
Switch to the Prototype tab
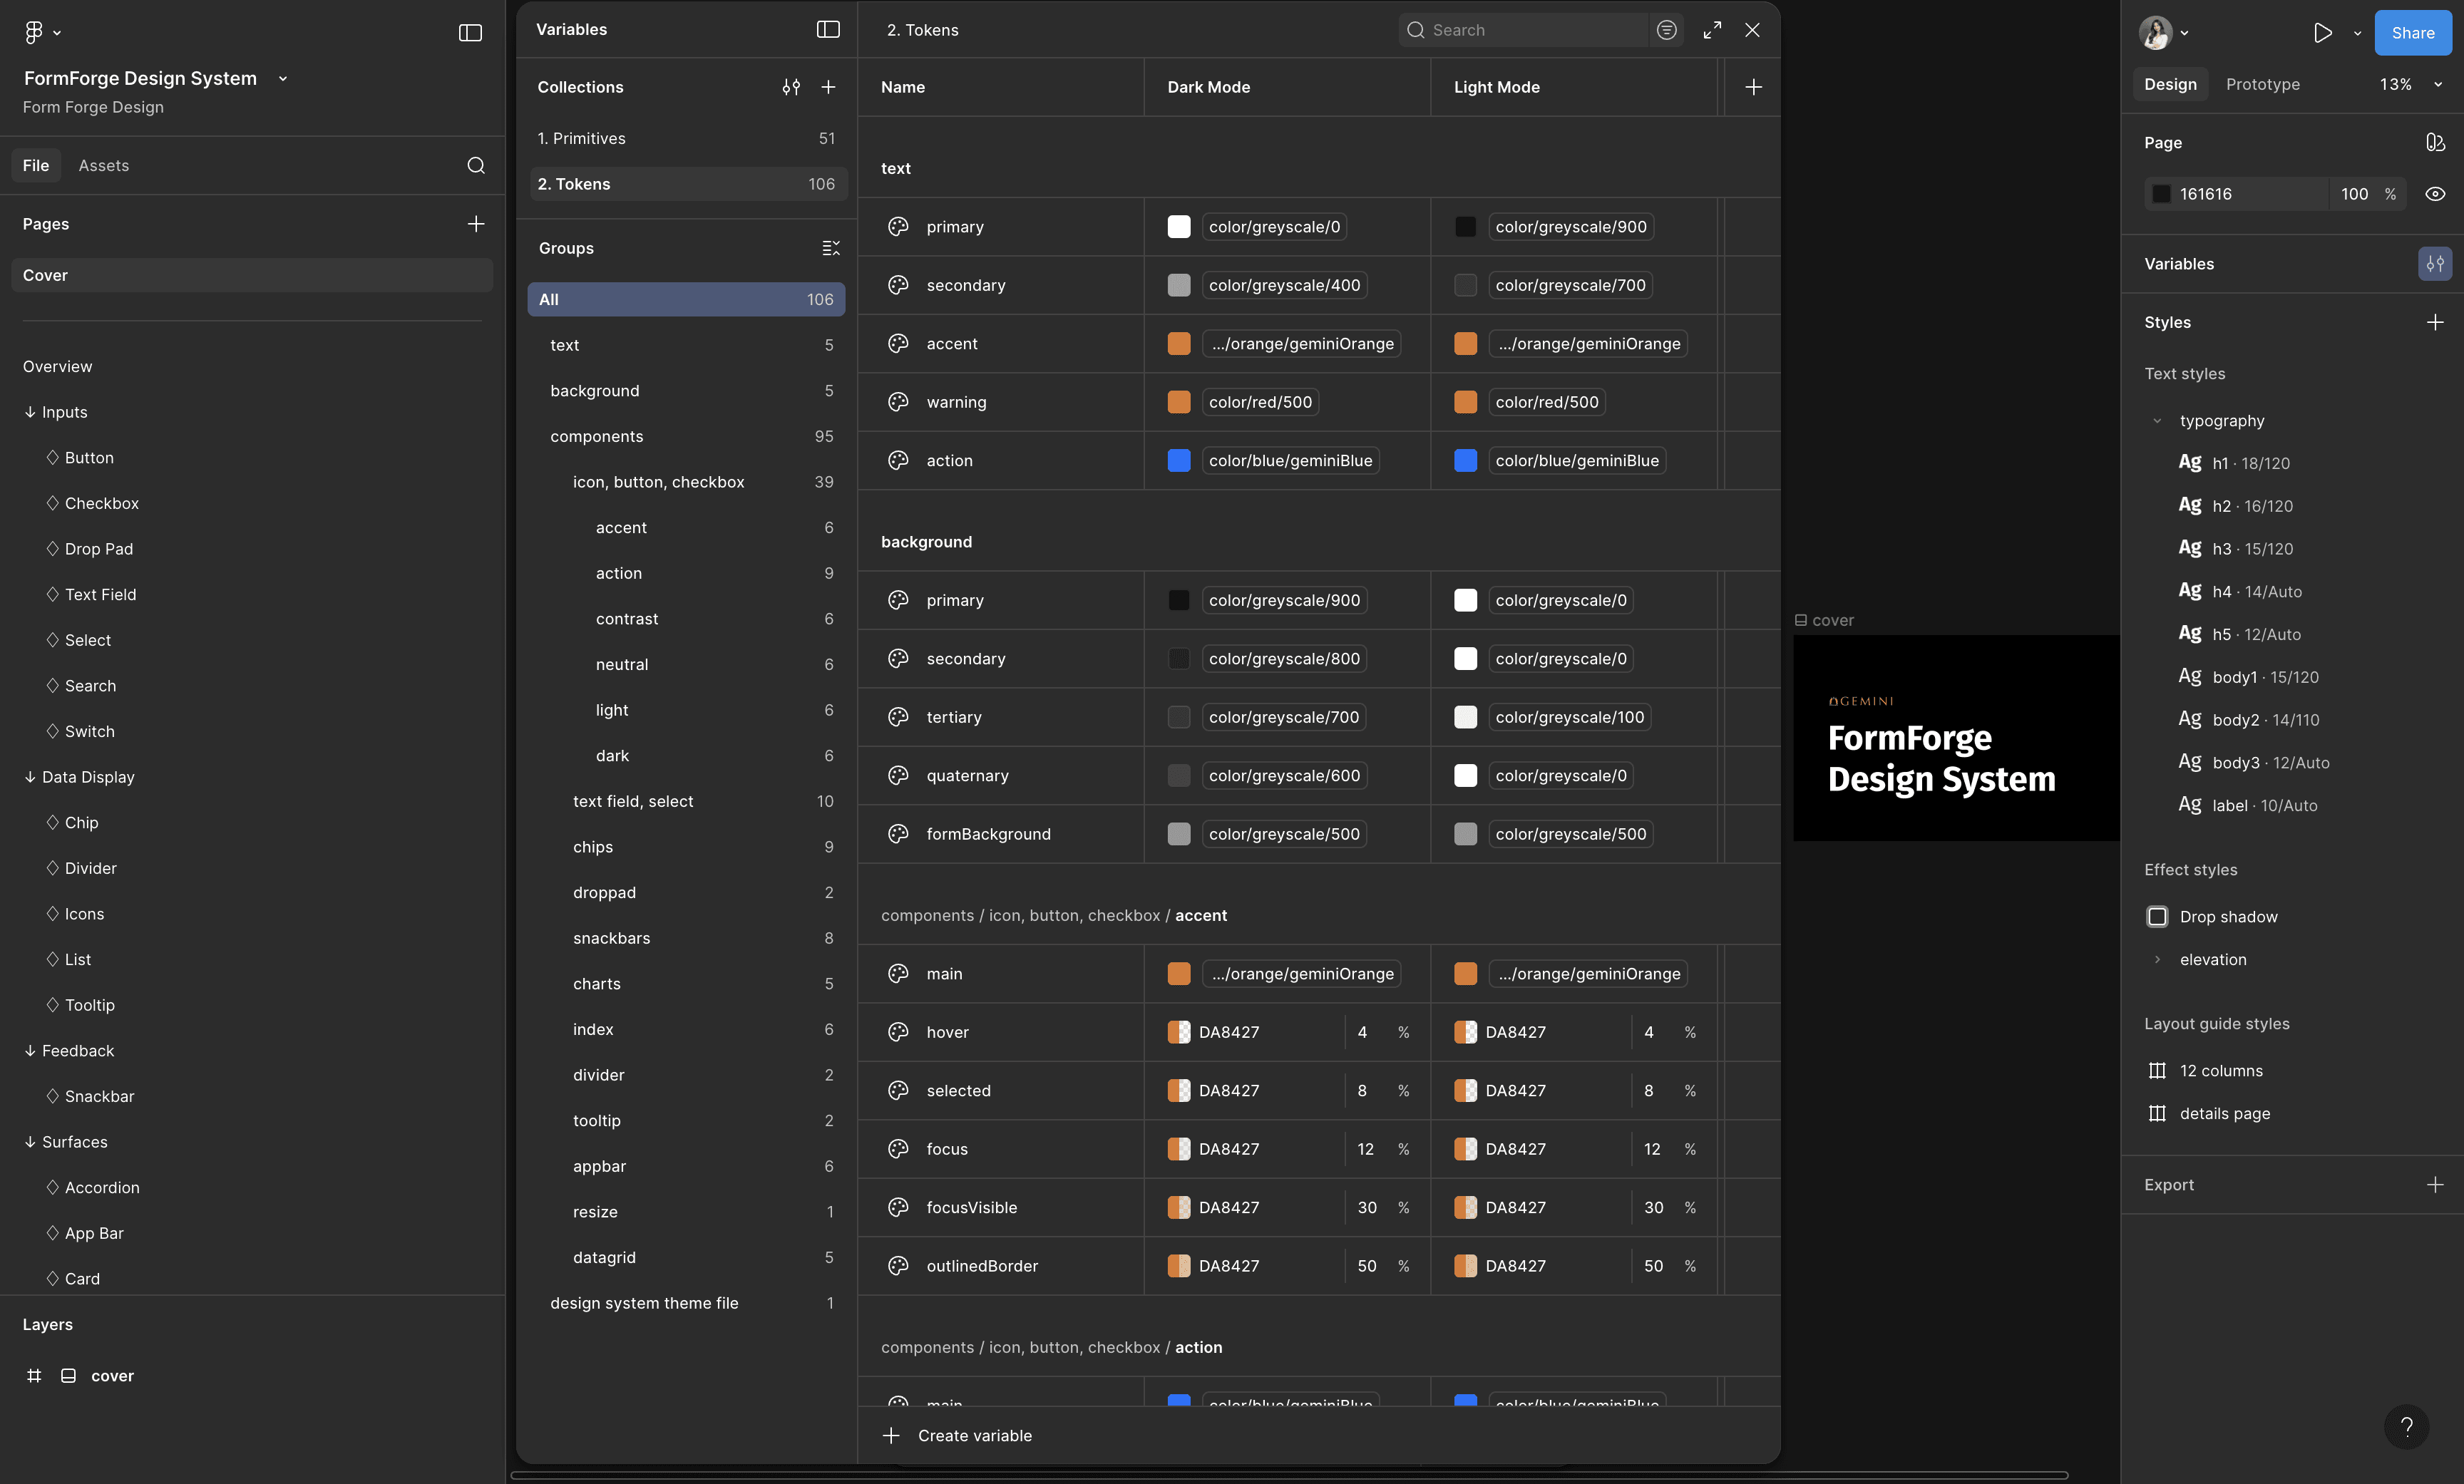tap(2262, 84)
